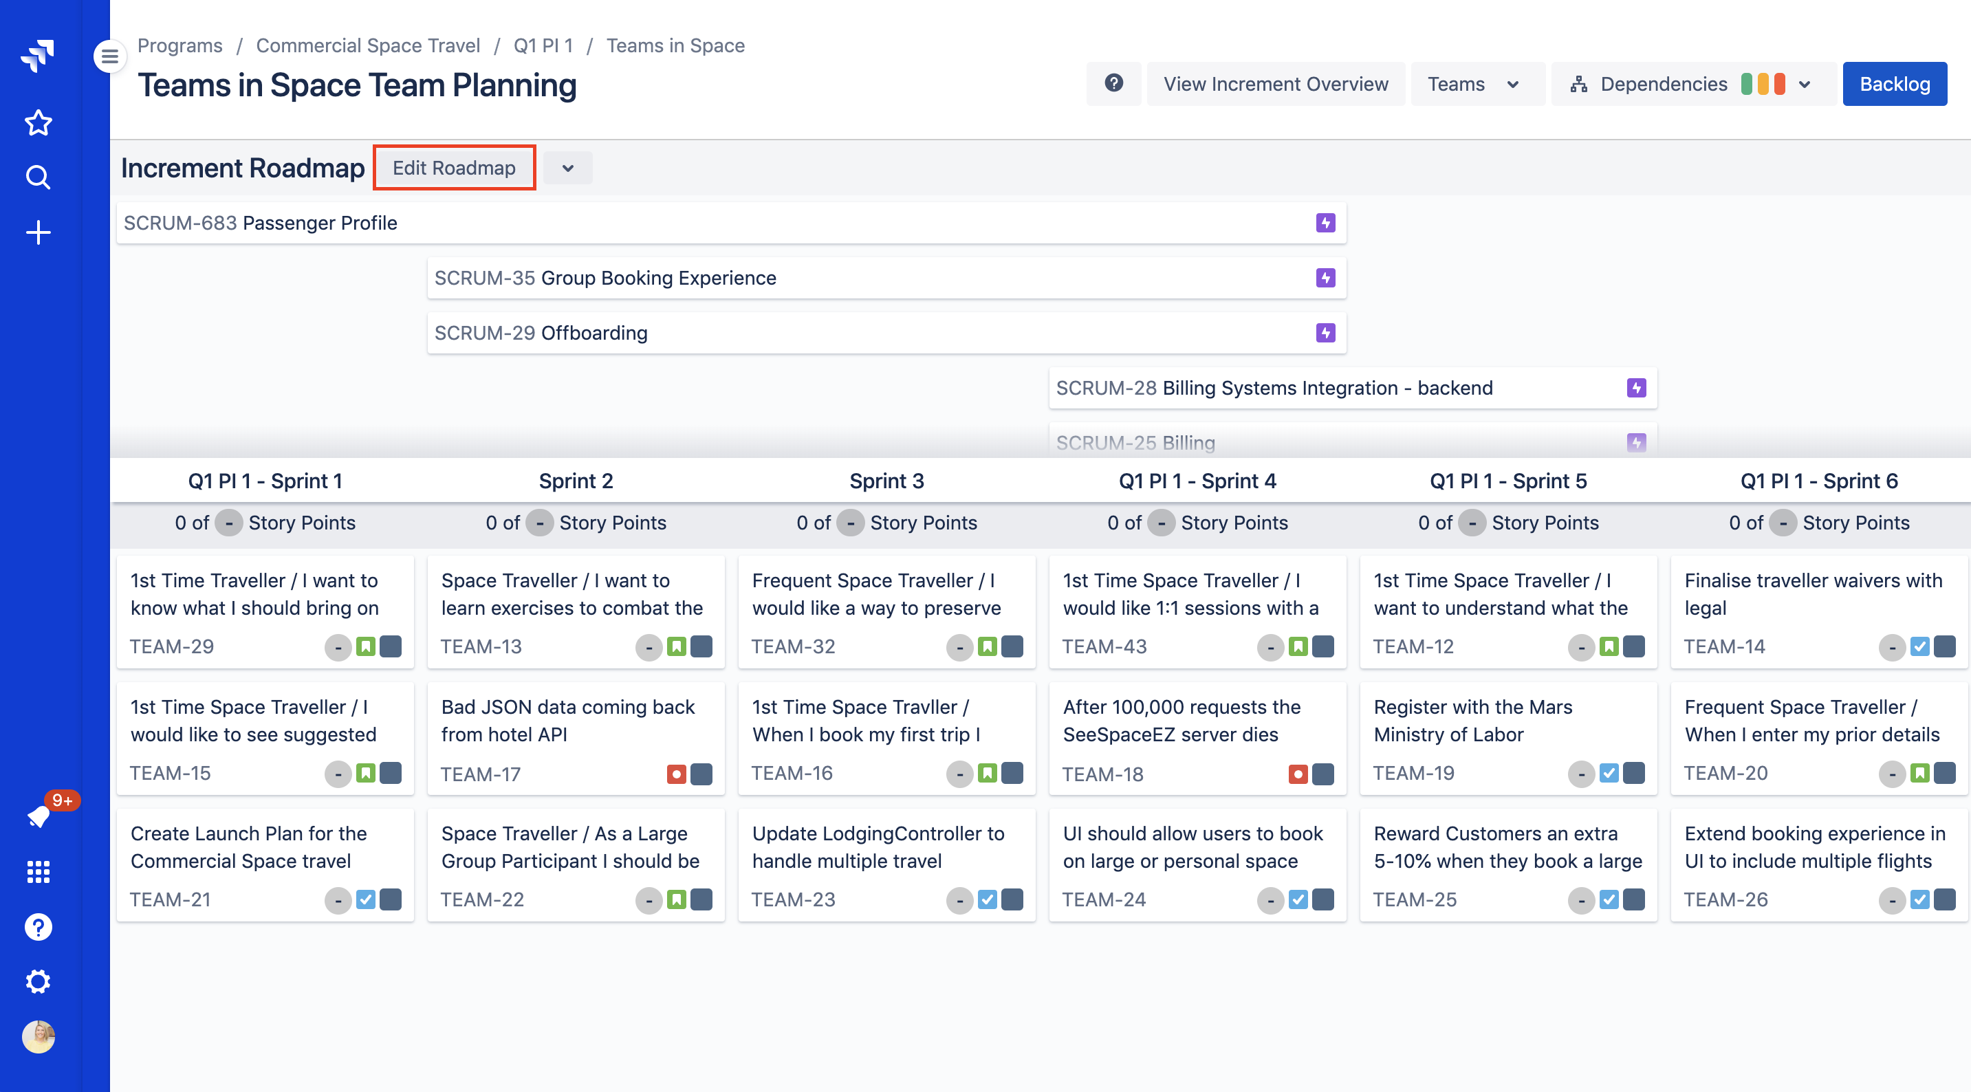Screen dimensions: 1971x1092
Task: Click assignee square on TEAM-21 card
Action: [390, 899]
